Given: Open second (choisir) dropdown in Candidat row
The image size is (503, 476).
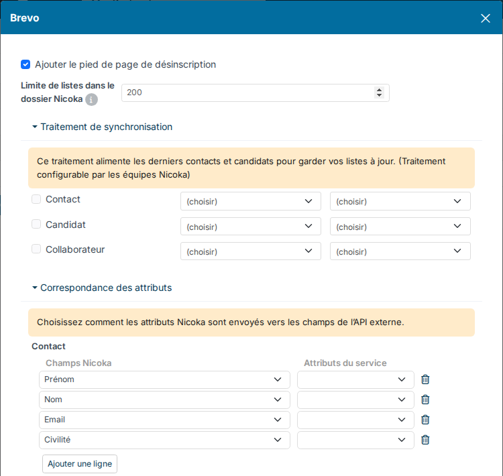Looking at the screenshot, I should (400, 227).
